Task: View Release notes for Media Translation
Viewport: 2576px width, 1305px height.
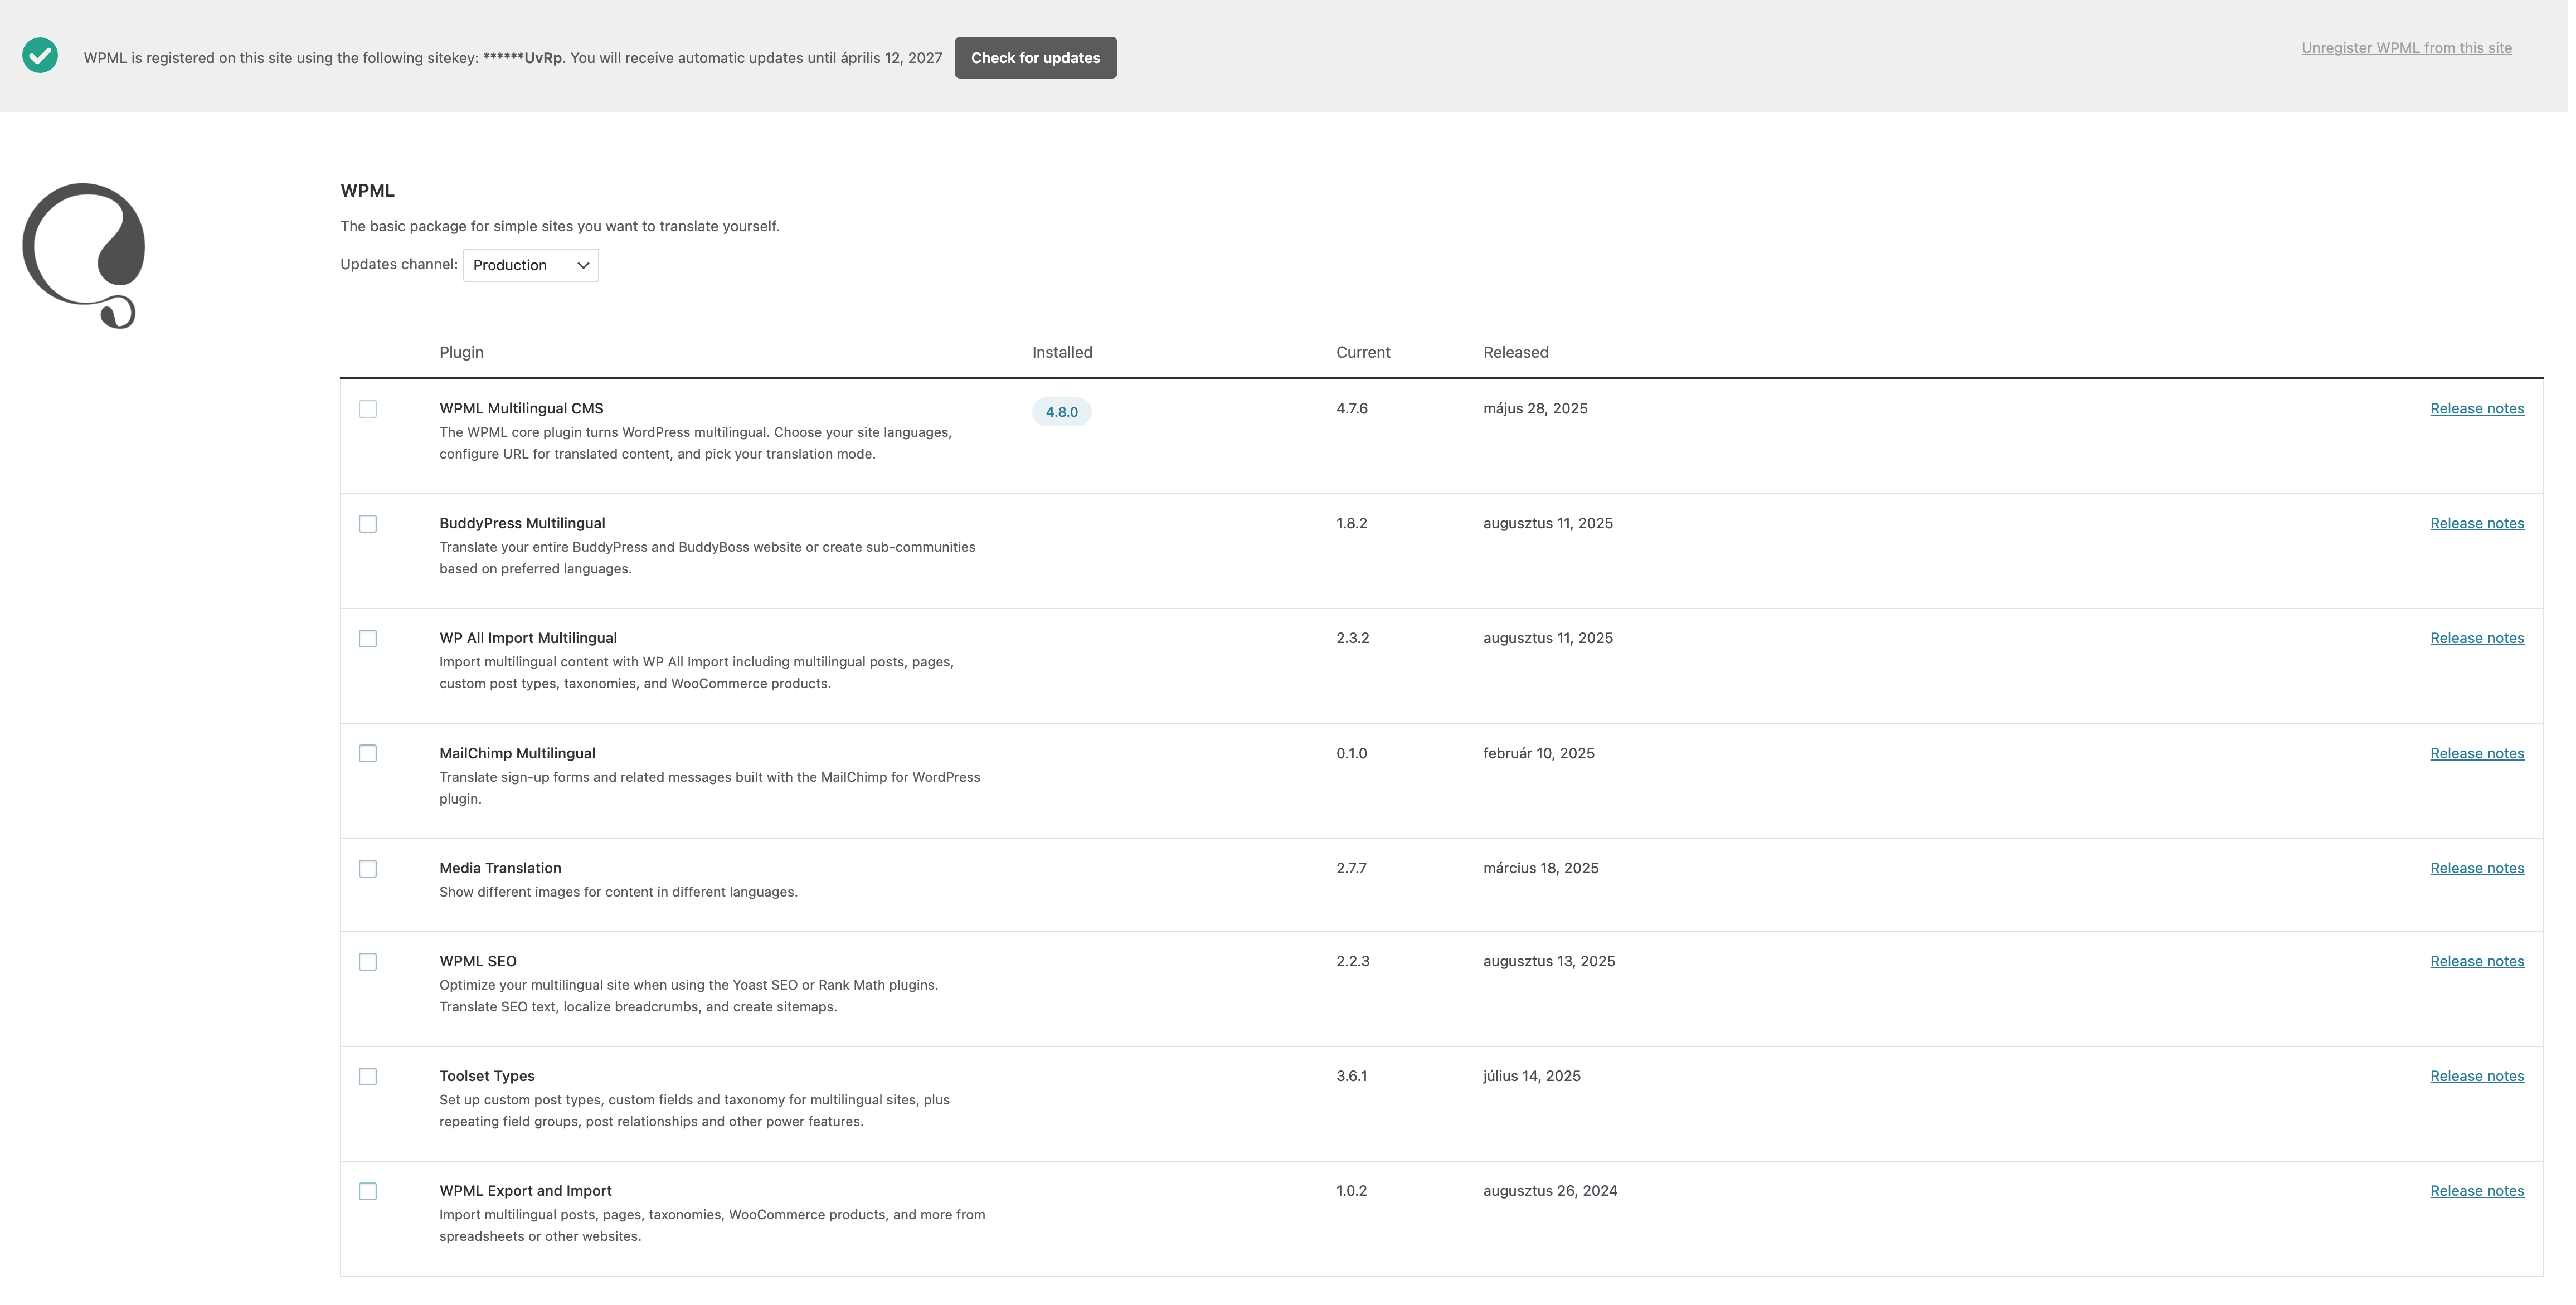Action: point(2476,868)
